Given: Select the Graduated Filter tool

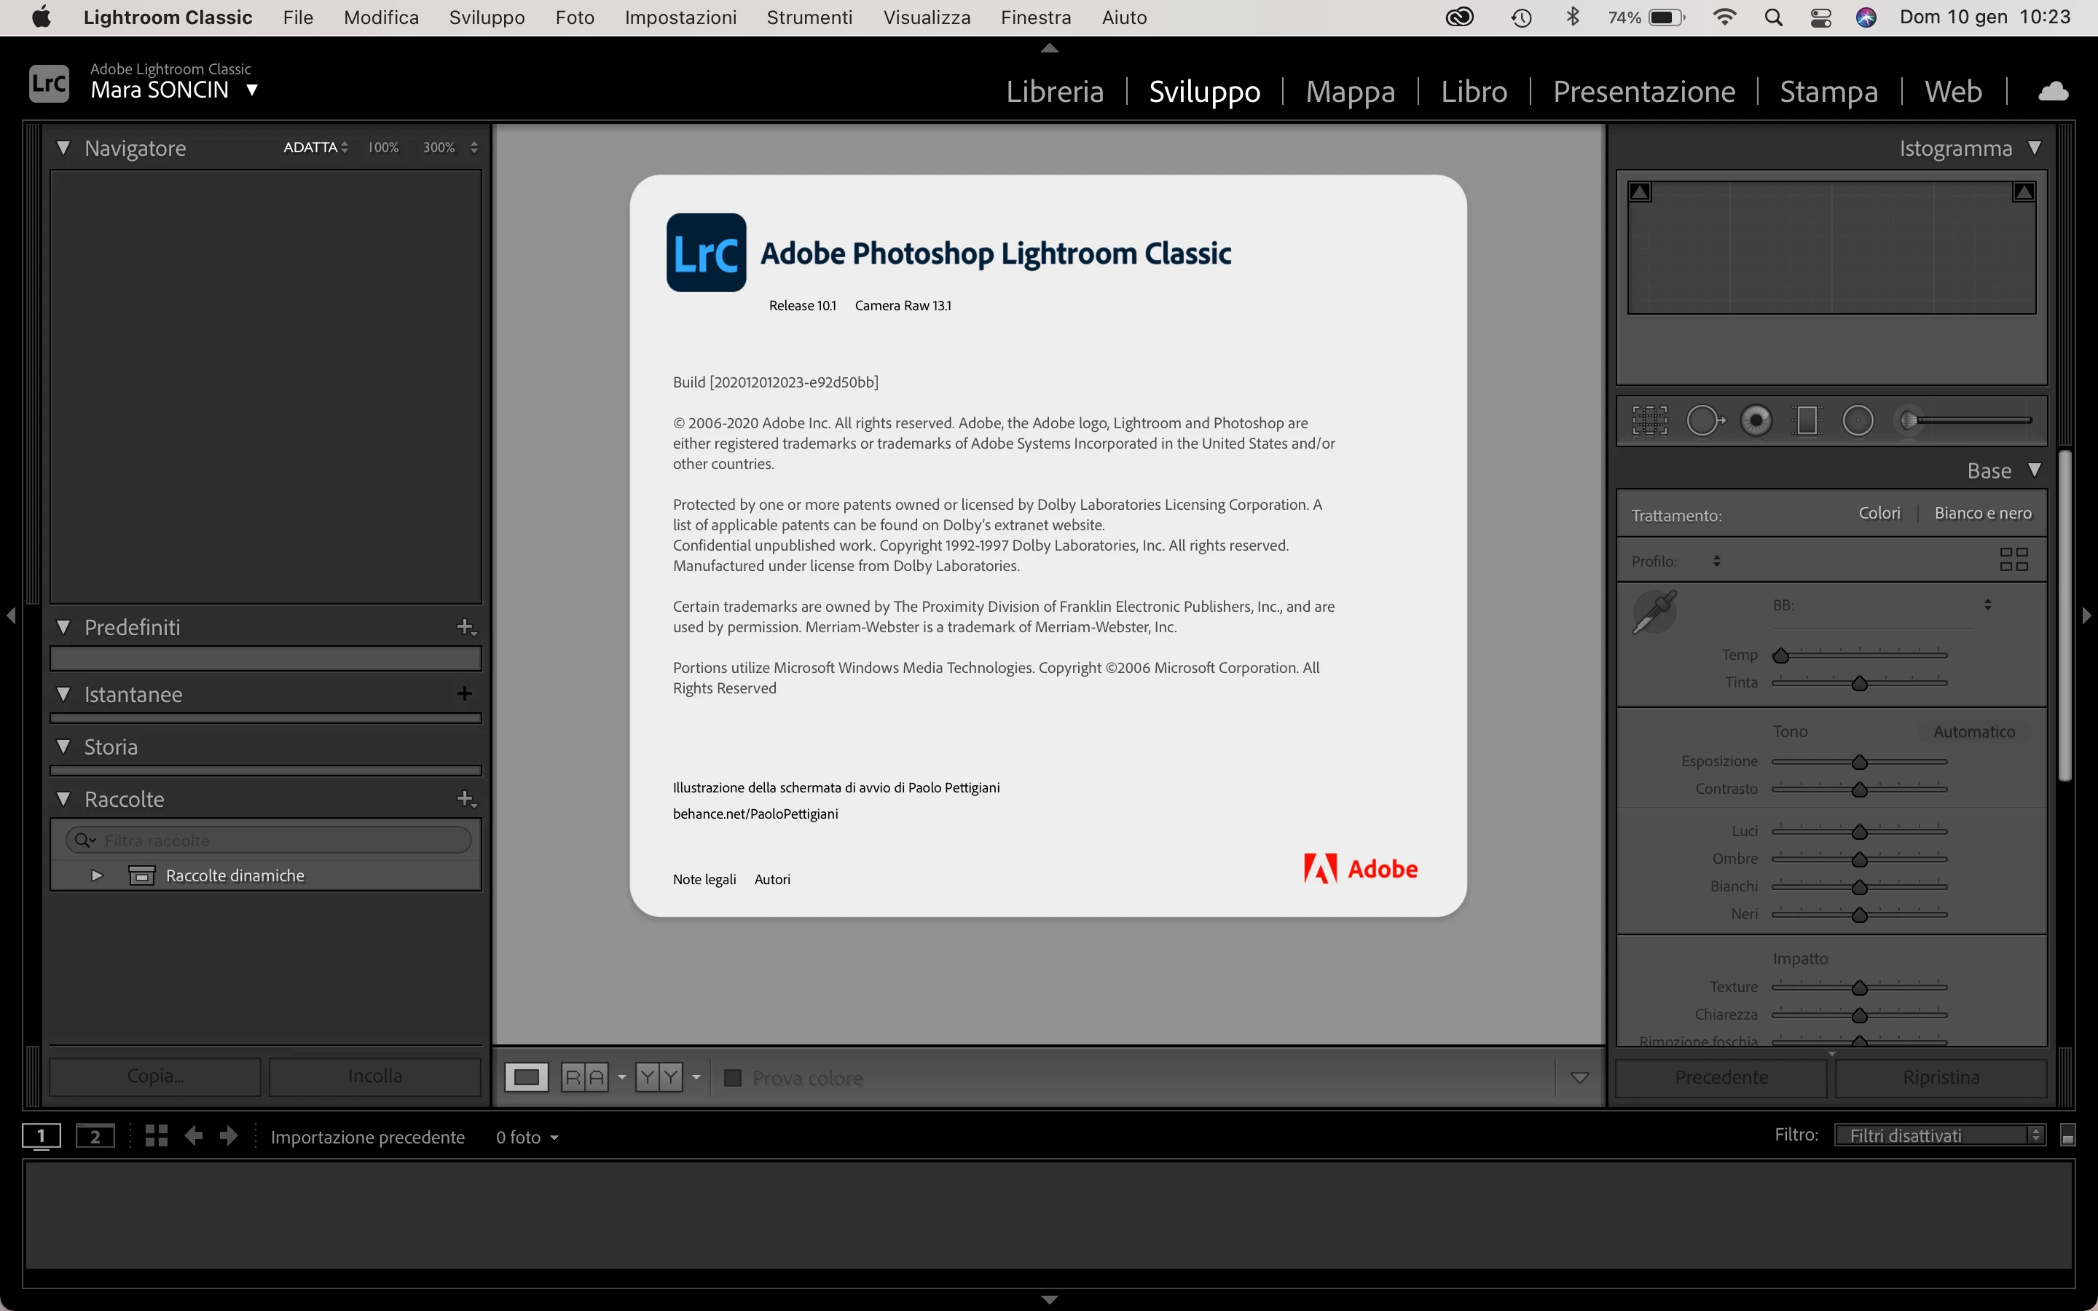Looking at the screenshot, I should [x=1807, y=422].
